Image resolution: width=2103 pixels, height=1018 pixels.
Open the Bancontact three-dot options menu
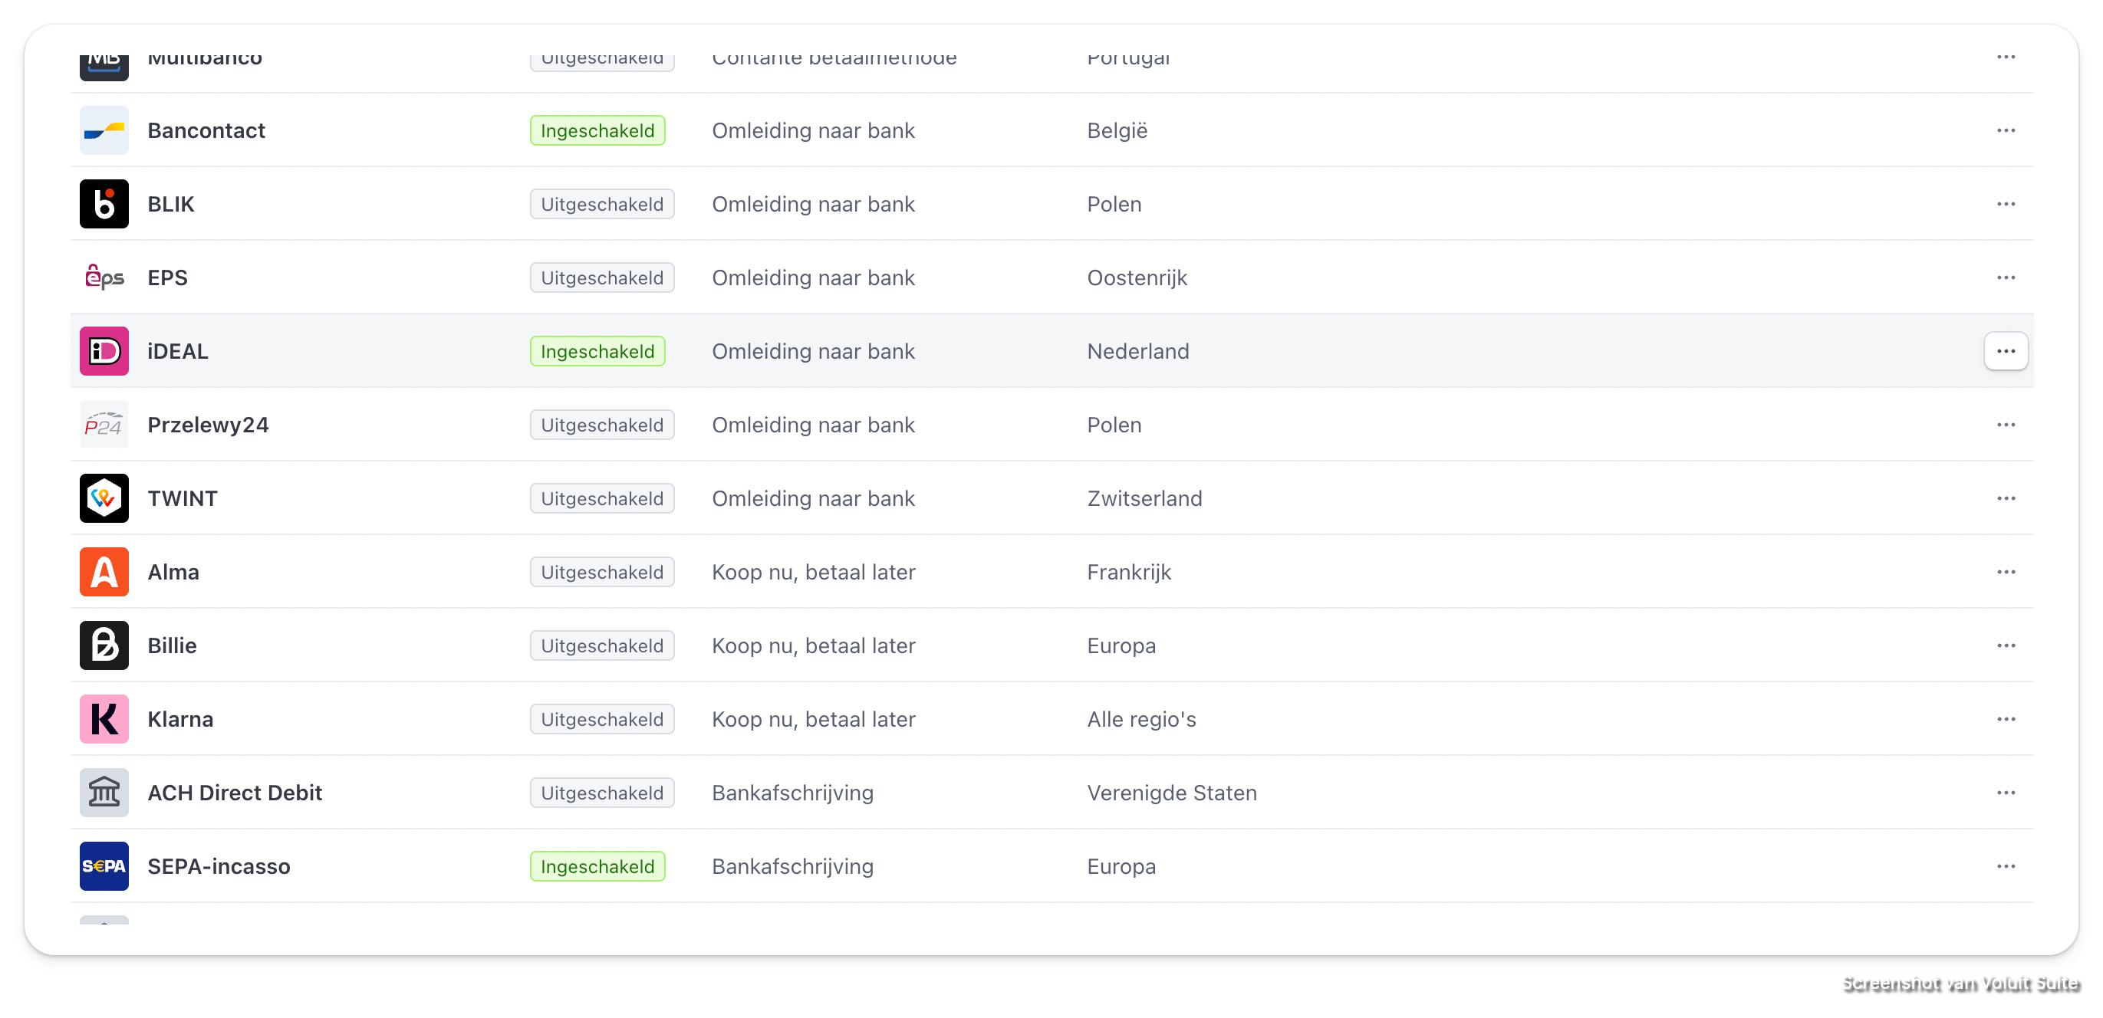2005,130
